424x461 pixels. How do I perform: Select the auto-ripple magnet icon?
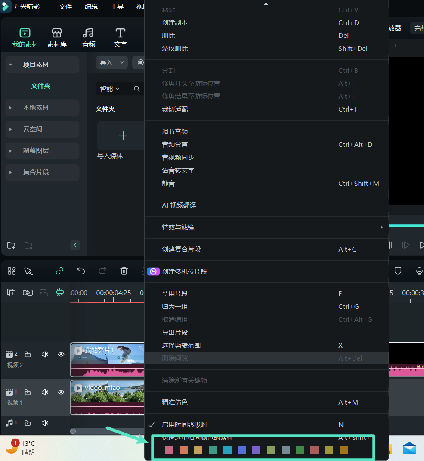pyautogui.click(x=60, y=292)
